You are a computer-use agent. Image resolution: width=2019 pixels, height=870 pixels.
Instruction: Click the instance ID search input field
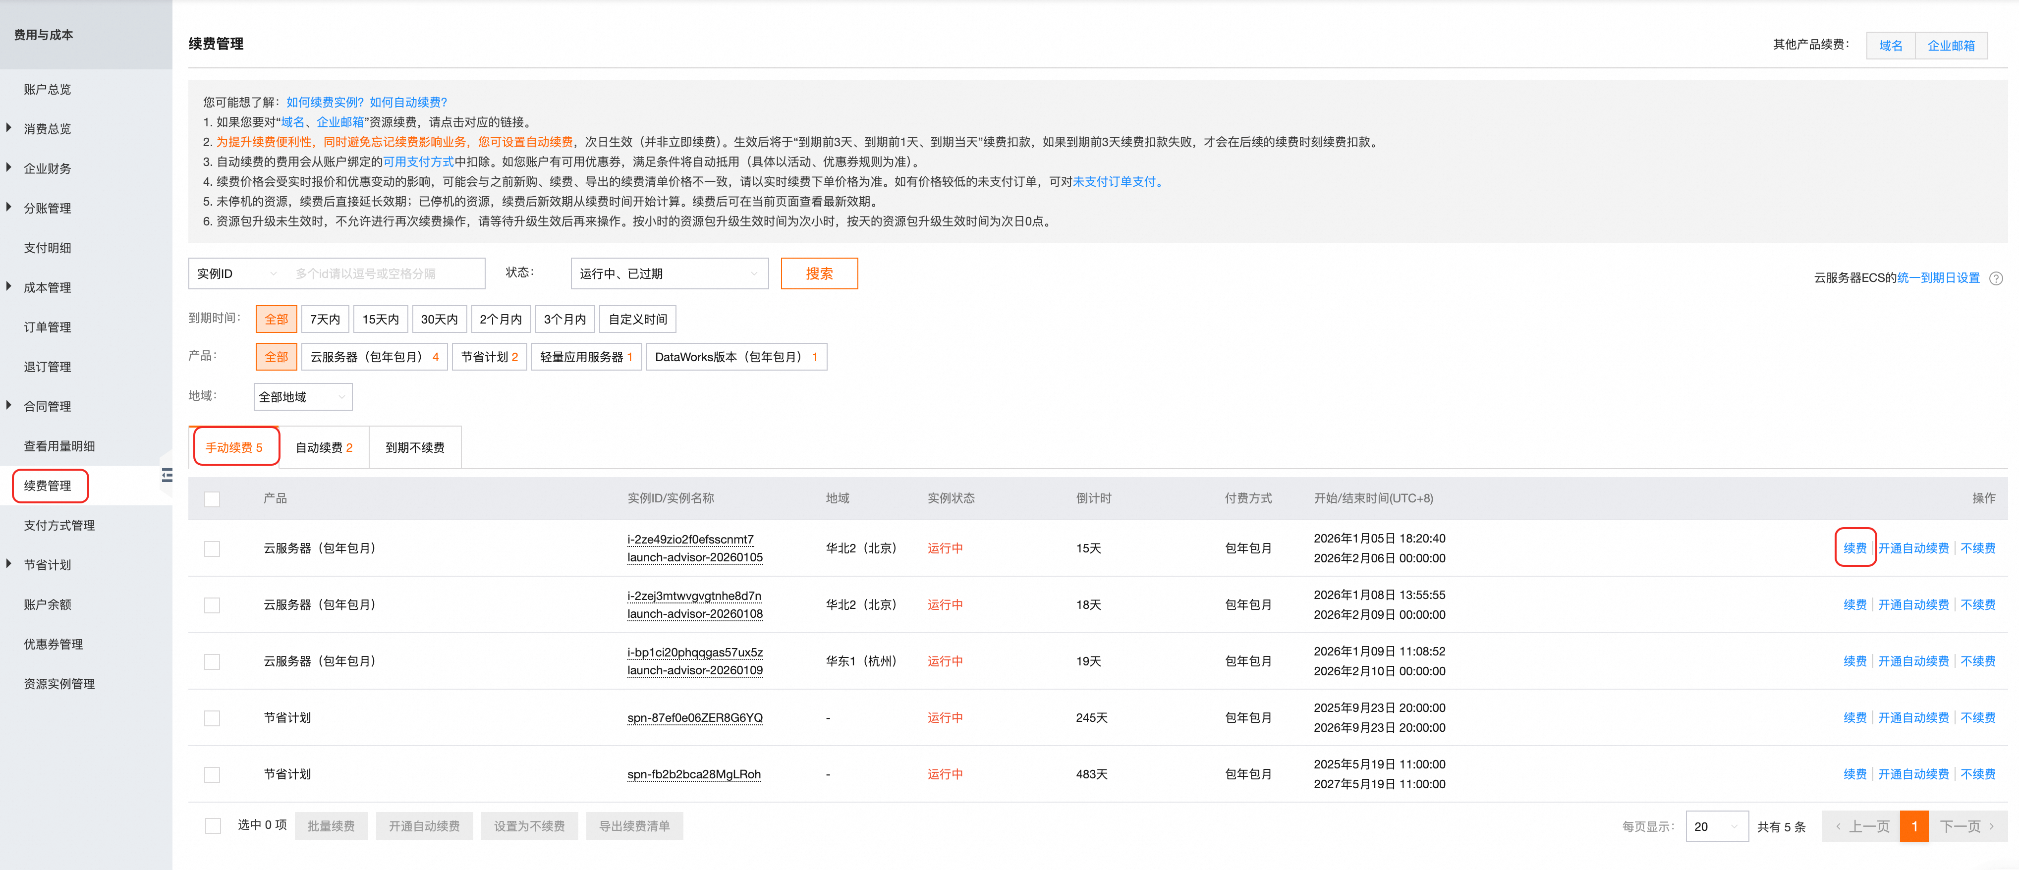click(384, 273)
